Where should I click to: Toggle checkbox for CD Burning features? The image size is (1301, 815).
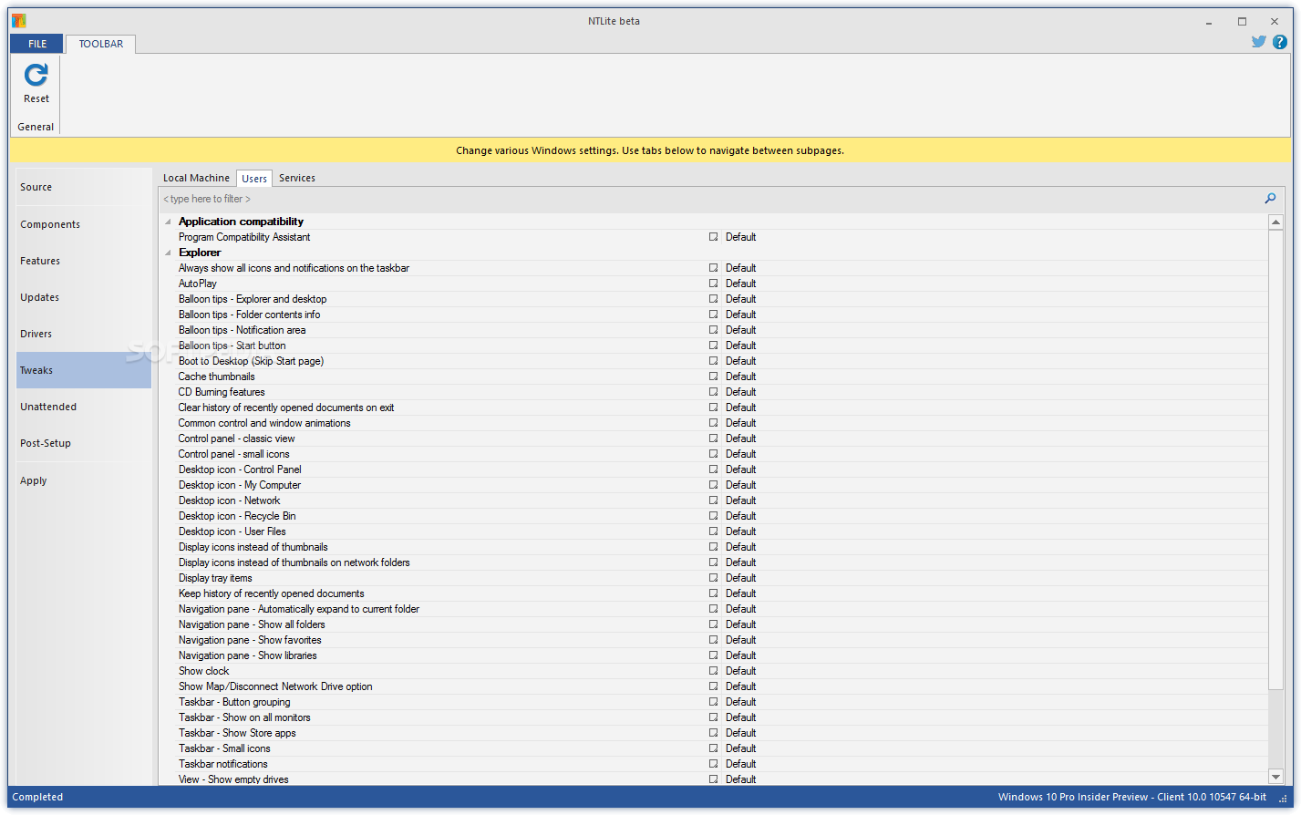click(x=713, y=392)
